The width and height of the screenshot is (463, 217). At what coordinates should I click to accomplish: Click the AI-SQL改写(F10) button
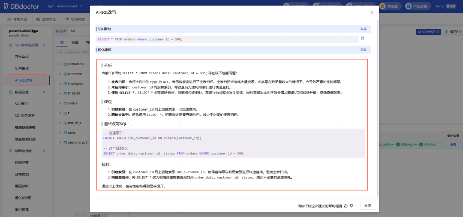click(428, 32)
